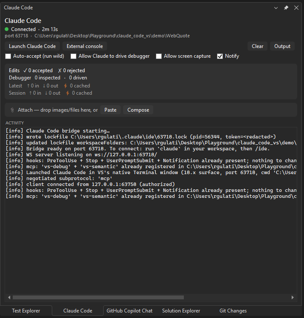Enable Allow screen capture checkbox
304x318 pixels.
pos(159,56)
